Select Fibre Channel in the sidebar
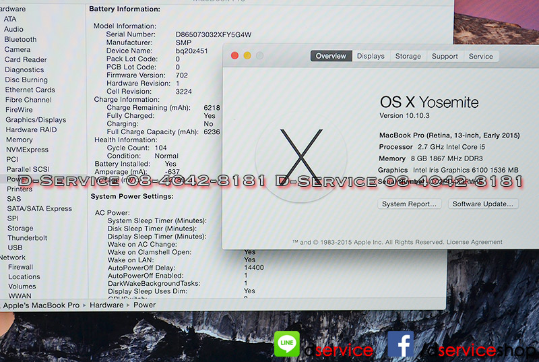The width and height of the screenshot is (539, 362). pos(28,100)
